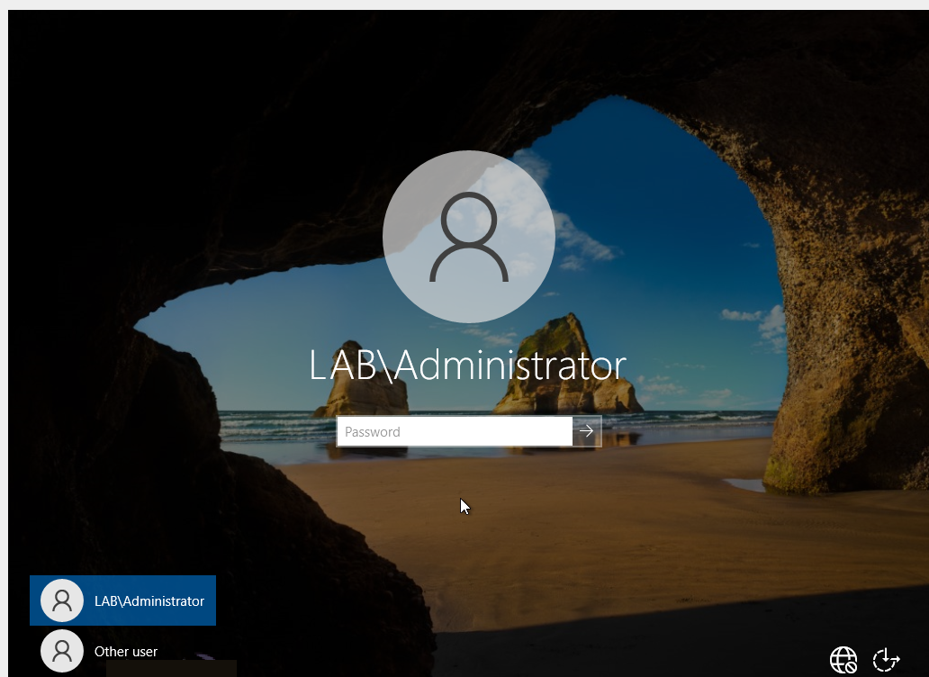Open network connection icon

pos(843,659)
